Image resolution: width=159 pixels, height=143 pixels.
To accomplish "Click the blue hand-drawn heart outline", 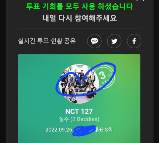I will (86, 79).
